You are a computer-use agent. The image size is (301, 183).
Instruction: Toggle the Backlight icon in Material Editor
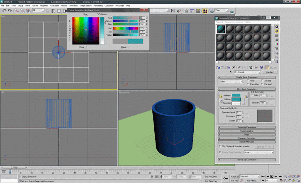[277, 31]
